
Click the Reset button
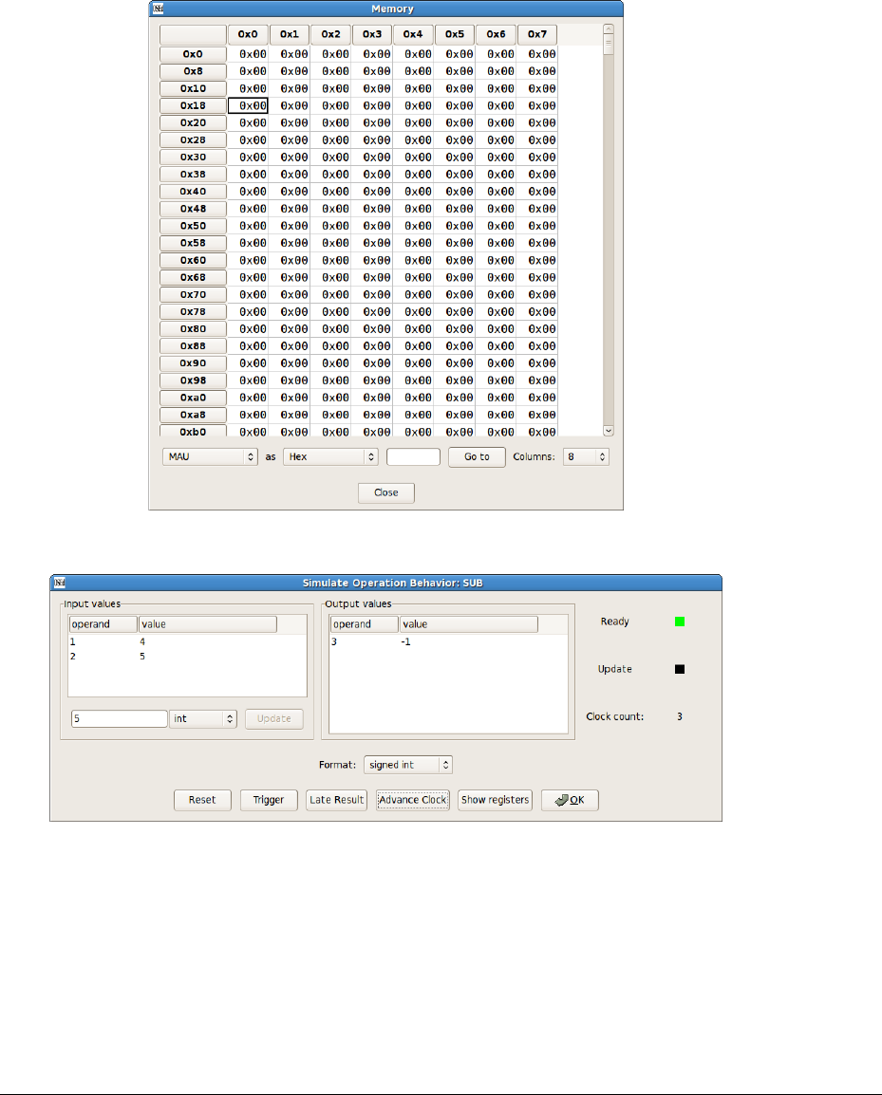click(x=202, y=800)
